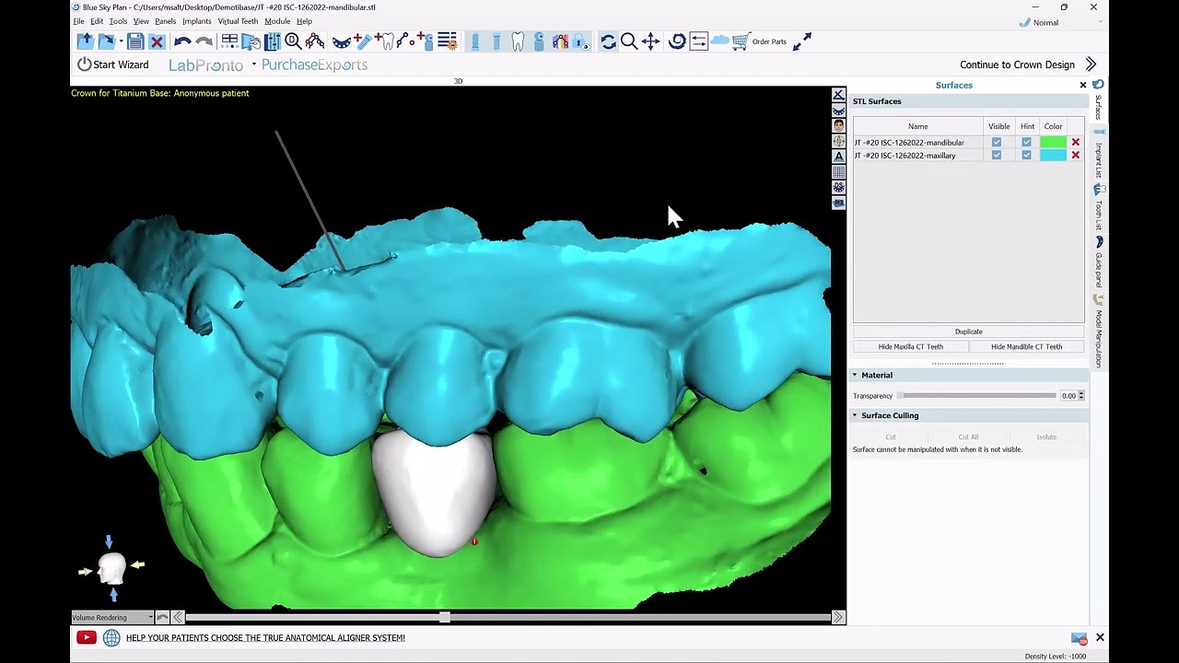Click the white tooth icon in toolbar
1179x663 pixels.
(x=518, y=41)
